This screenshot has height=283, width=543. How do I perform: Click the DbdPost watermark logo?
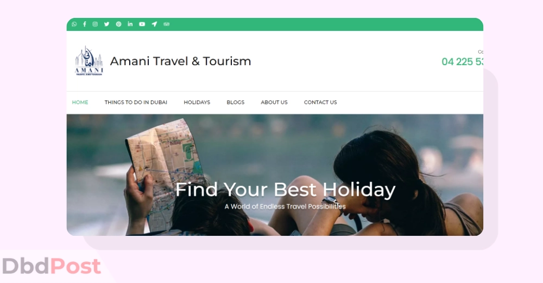[x=51, y=266]
